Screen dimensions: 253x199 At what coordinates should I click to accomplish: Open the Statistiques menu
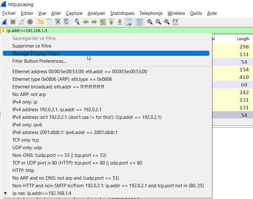coord(122,13)
